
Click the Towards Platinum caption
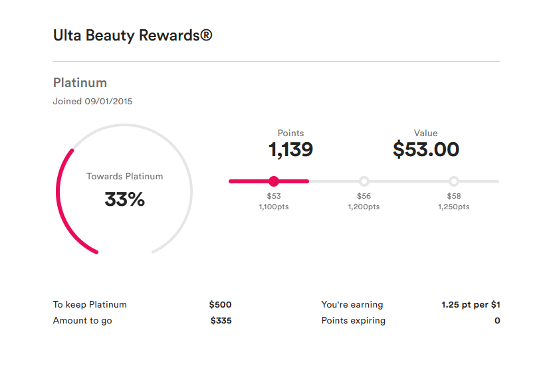pyautogui.click(x=125, y=176)
